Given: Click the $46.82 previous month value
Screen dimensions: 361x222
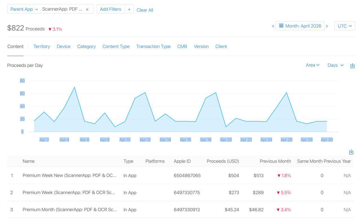Looking at the screenshot, I should click(x=256, y=210).
